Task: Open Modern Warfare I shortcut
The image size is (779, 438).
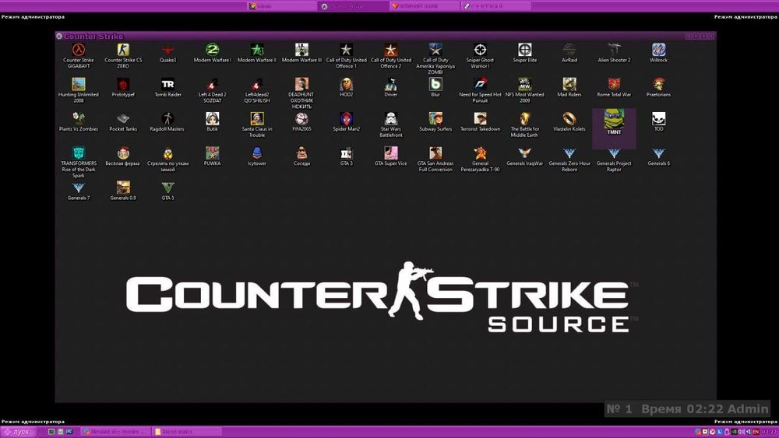Action: tap(212, 50)
